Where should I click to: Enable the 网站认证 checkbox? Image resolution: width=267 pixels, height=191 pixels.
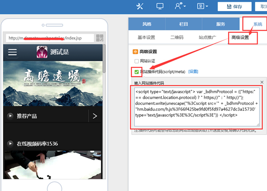137,61
